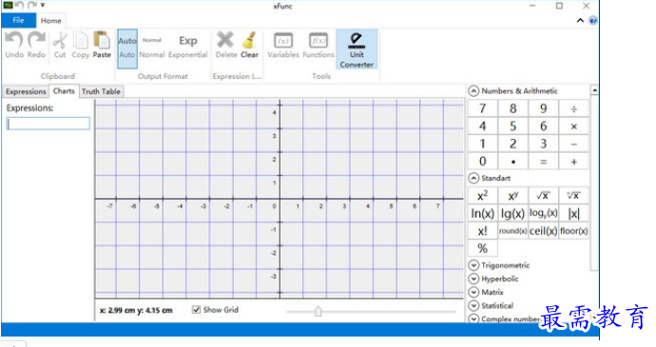Click keypad digit 2
Screen dimensions: 656x347
[x=513, y=144]
